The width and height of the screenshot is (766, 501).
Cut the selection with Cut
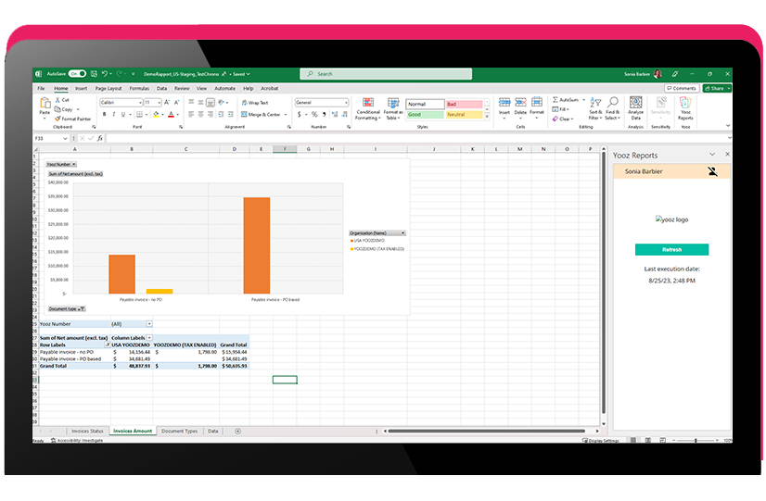pyautogui.click(x=62, y=100)
